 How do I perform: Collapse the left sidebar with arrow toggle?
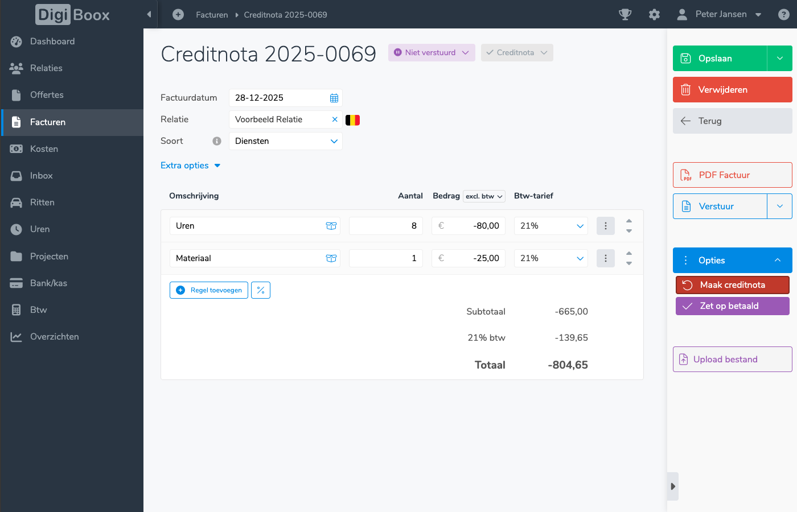pos(149,15)
